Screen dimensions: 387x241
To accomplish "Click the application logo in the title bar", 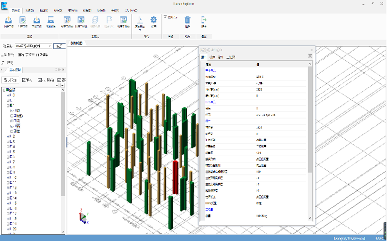I will pyautogui.click(x=4, y=5).
